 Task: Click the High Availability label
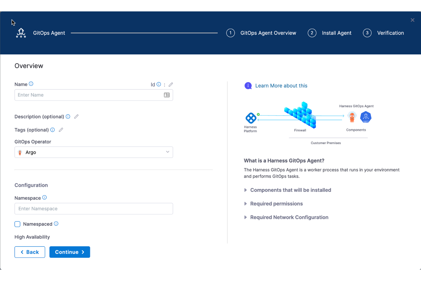[32, 237]
